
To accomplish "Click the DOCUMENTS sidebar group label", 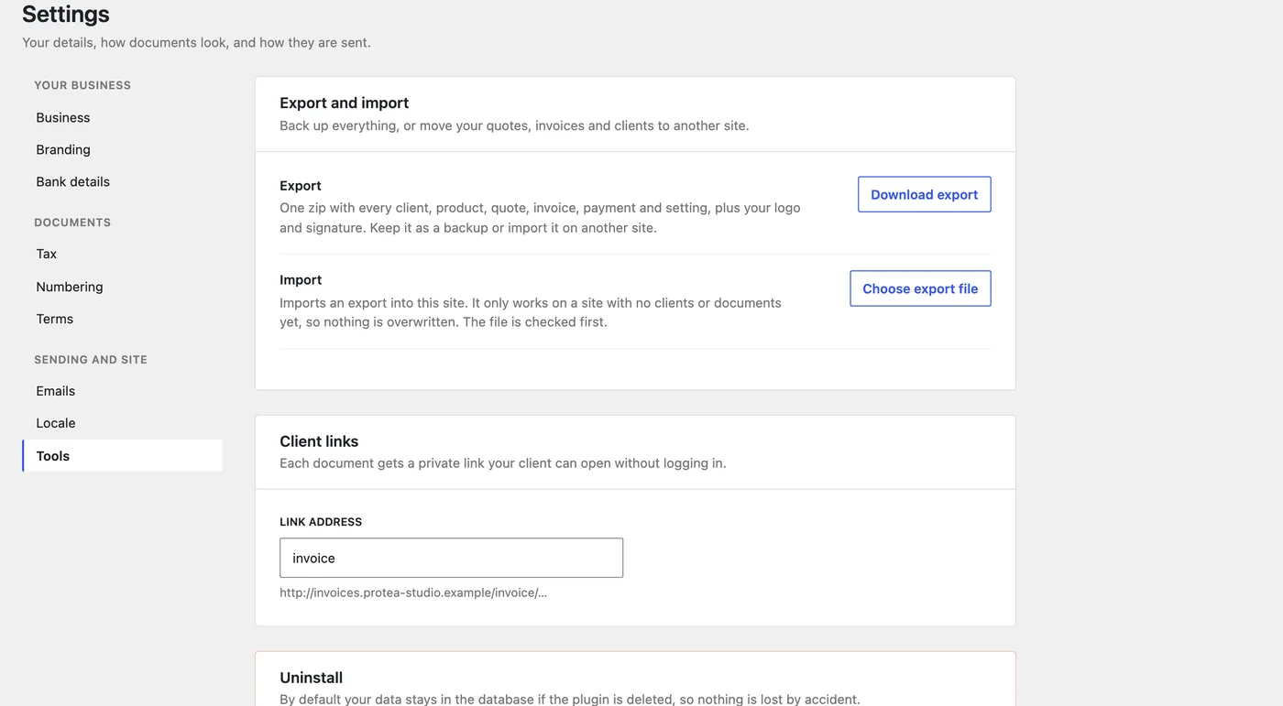I will pos(72,223).
